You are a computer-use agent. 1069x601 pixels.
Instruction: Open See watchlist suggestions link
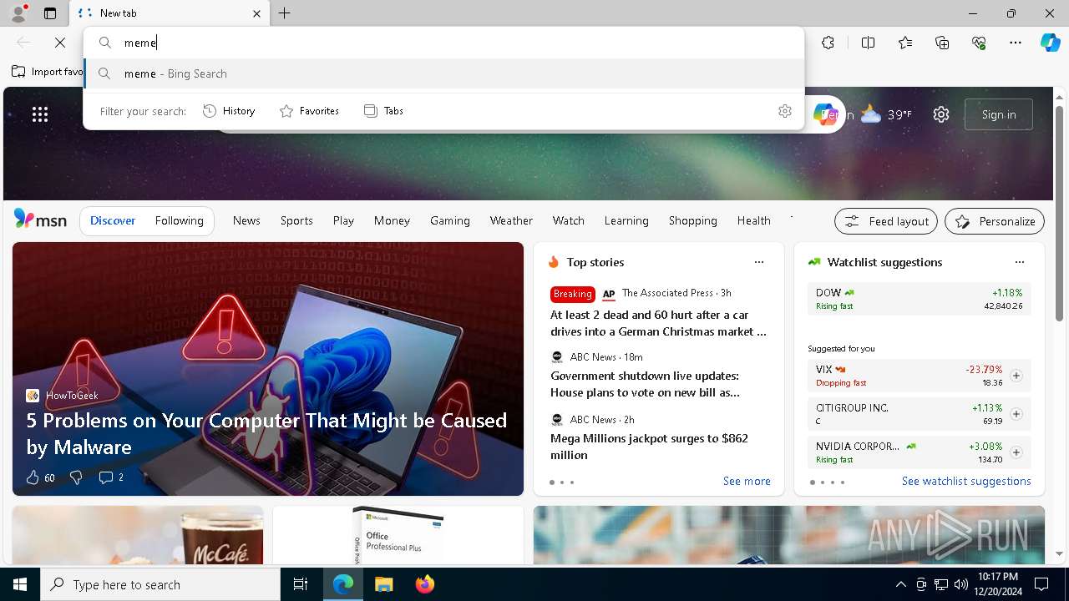pyautogui.click(x=966, y=481)
